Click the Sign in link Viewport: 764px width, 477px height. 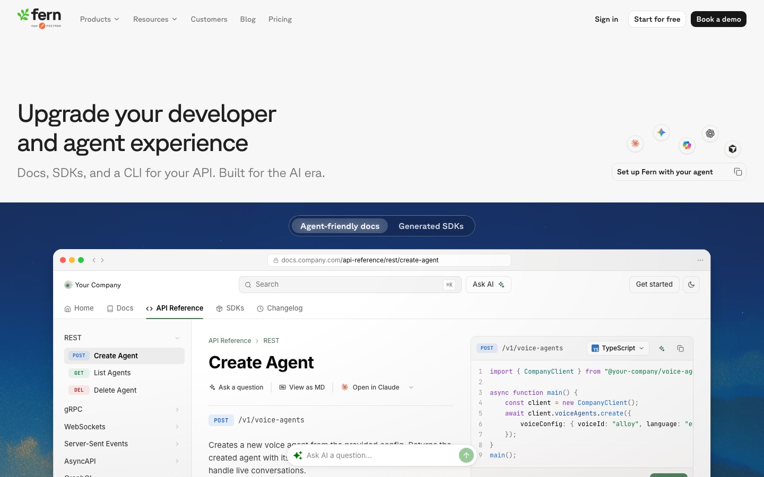click(x=606, y=19)
